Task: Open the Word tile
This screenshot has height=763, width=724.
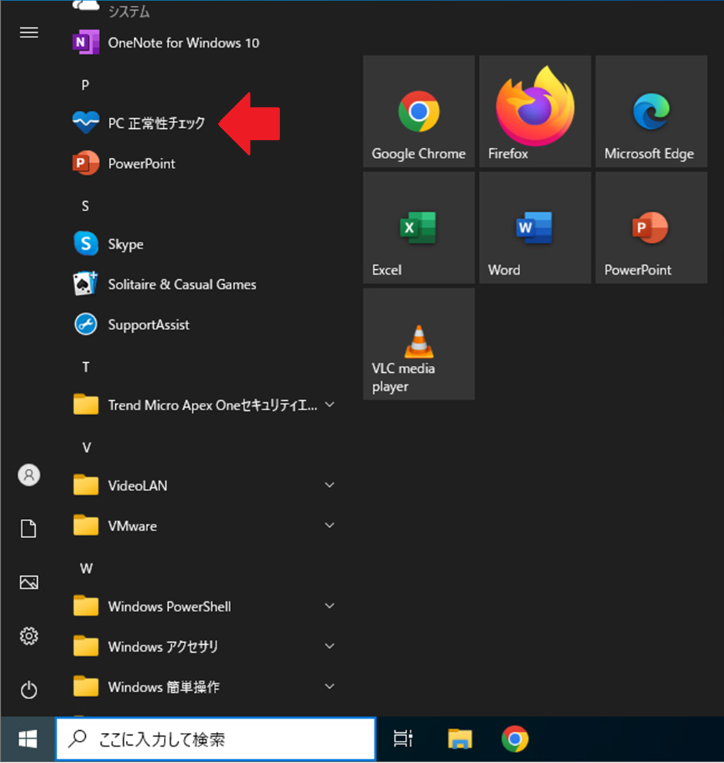Action: pyautogui.click(x=534, y=228)
